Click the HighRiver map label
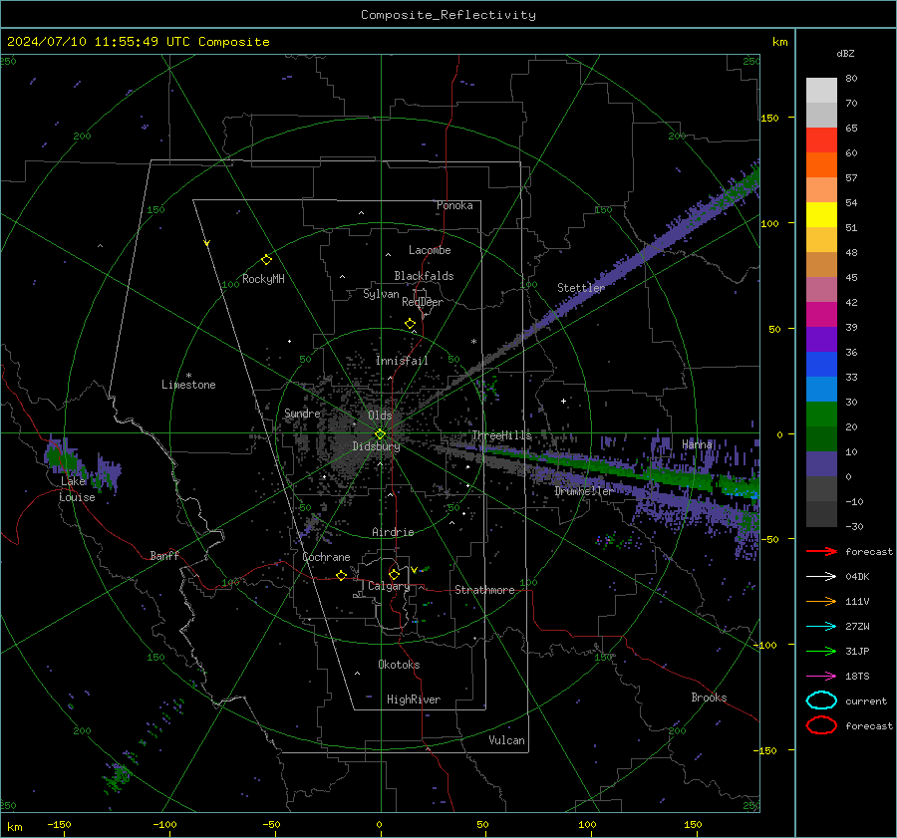 [414, 699]
